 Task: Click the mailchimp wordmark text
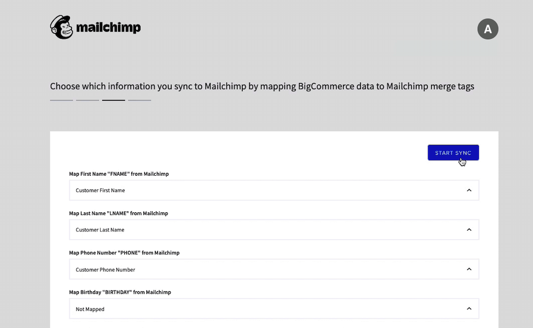108,28
